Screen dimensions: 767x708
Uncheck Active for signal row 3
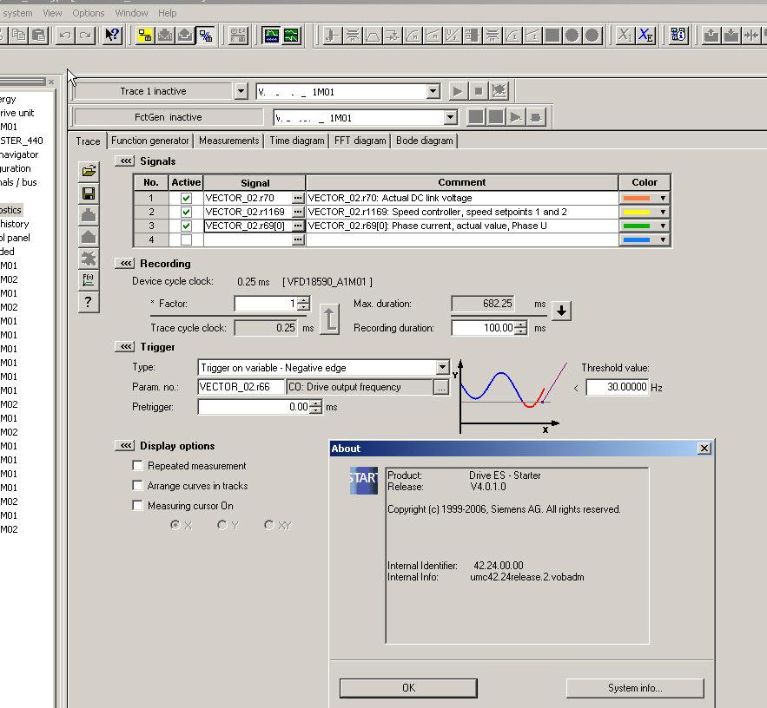pyautogui.click(x=186, y=226)
